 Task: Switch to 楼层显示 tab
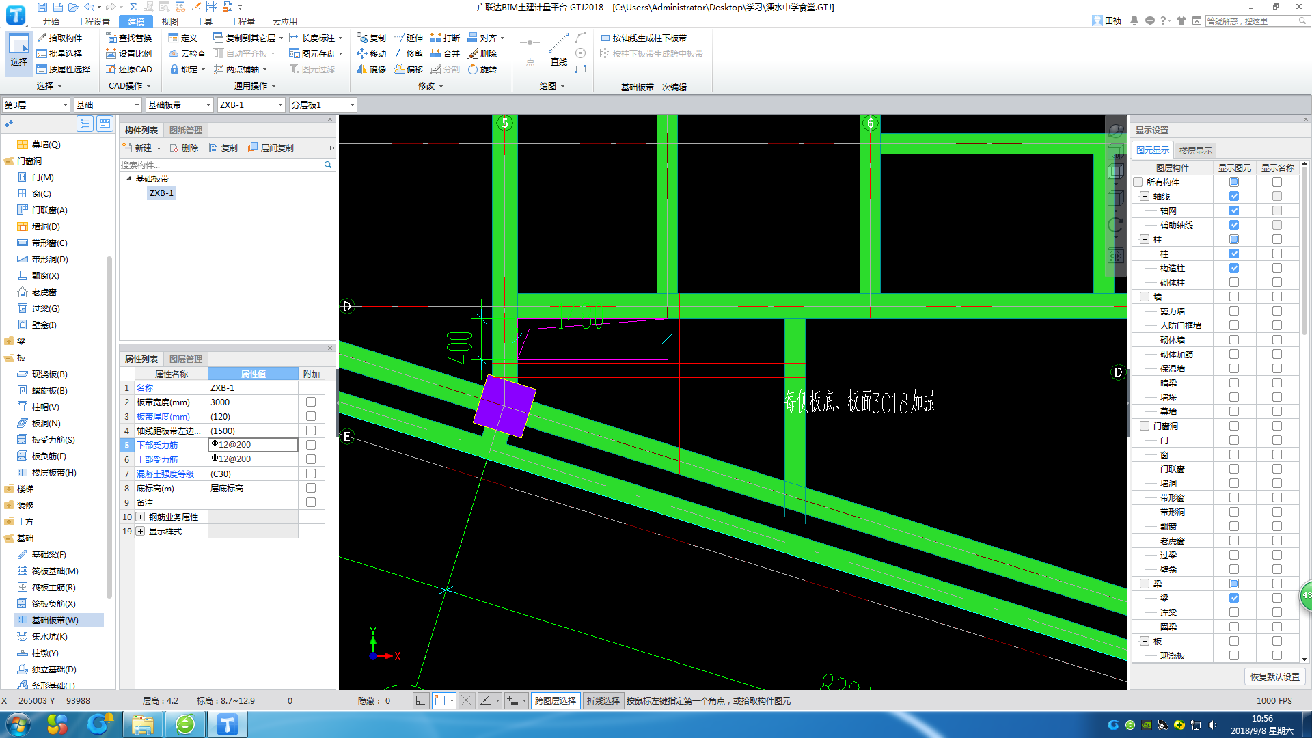1196,150
